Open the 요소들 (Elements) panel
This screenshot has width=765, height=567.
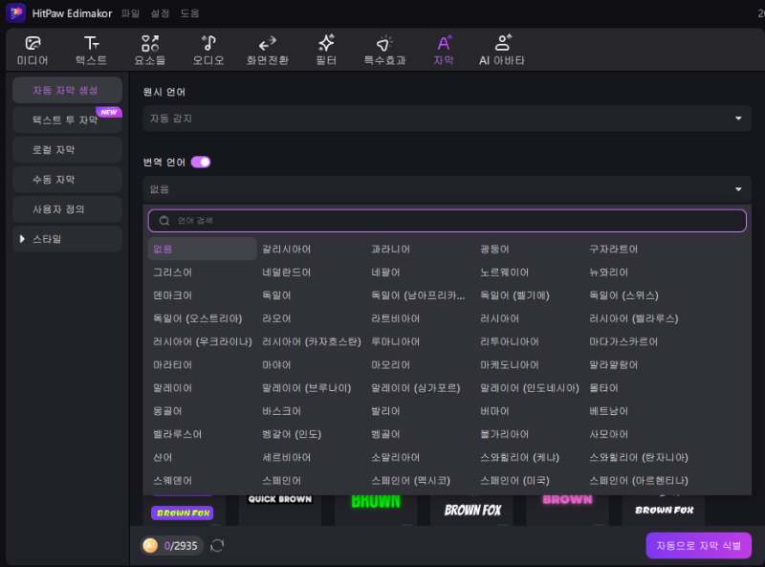[150, 51]
